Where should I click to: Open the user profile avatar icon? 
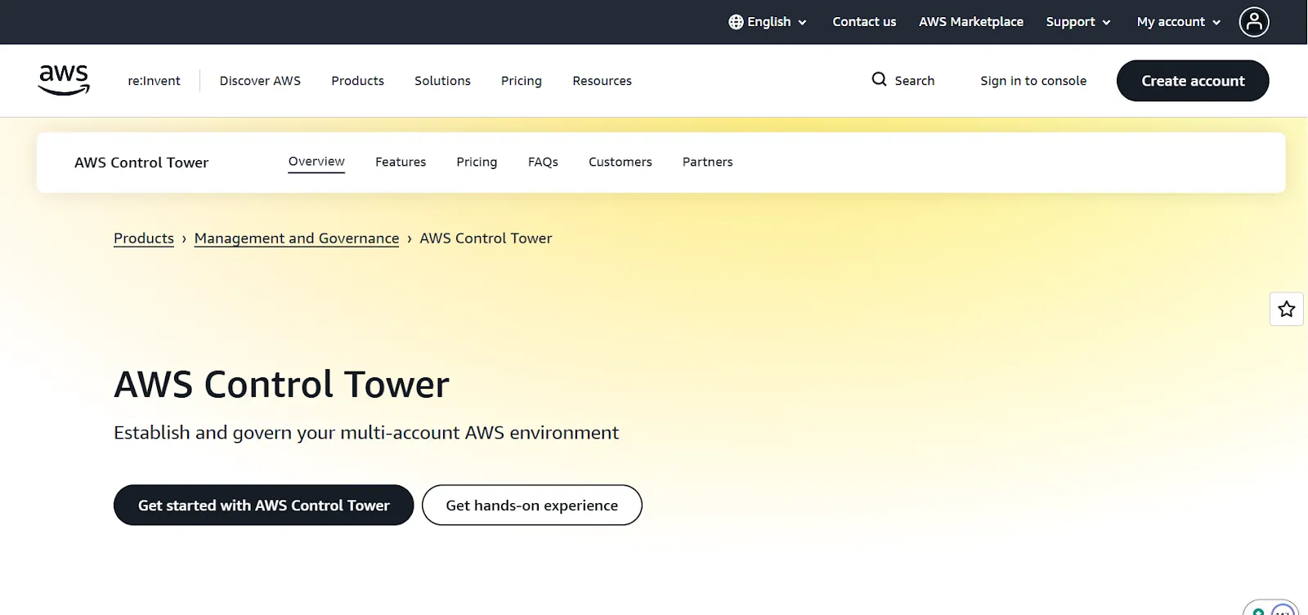click(x=1254, y=22)
